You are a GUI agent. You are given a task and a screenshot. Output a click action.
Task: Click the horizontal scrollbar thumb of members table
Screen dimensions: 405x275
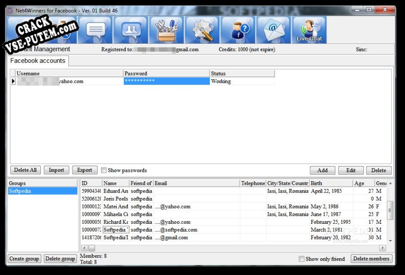[92, 248]
